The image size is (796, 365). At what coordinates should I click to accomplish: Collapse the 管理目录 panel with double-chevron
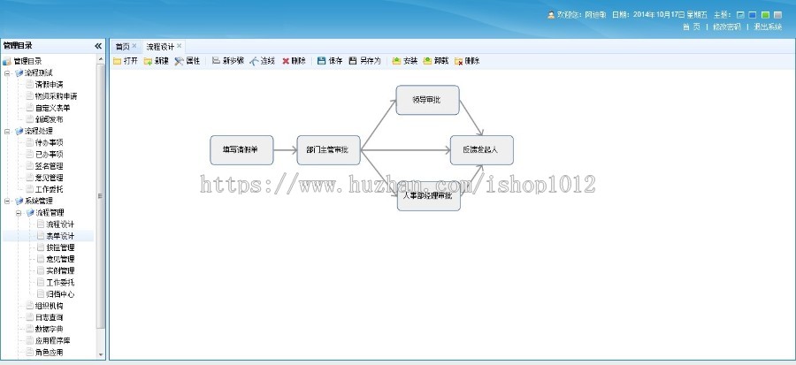click(98, 46)
